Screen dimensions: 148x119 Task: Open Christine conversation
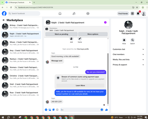[x=21, y=77]
